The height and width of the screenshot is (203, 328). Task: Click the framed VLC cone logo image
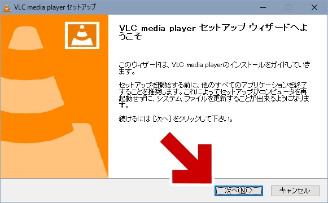[x=82, y=36]
